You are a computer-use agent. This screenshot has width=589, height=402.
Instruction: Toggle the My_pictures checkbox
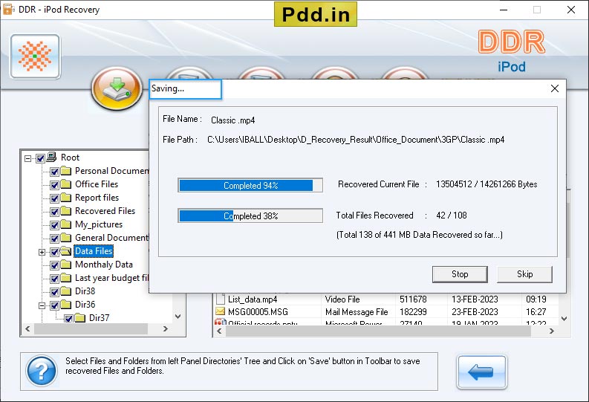click(x=54, y=225)
